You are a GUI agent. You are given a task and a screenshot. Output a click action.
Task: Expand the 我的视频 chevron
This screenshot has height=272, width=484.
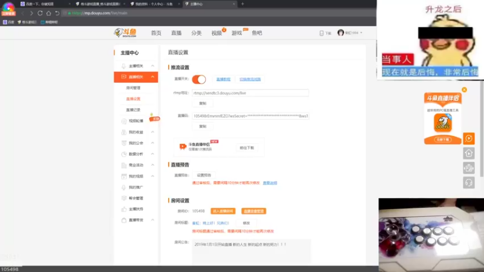pyautogui.click(x=152, y=176)
